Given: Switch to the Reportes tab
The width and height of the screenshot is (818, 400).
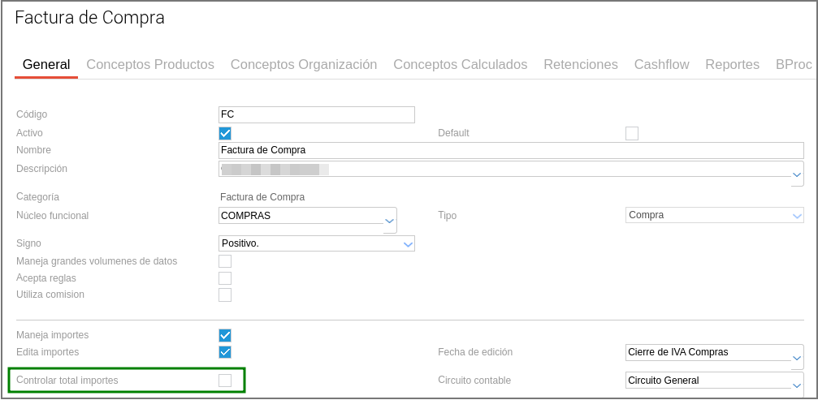Looking at the screenshot, I should 732,65.
